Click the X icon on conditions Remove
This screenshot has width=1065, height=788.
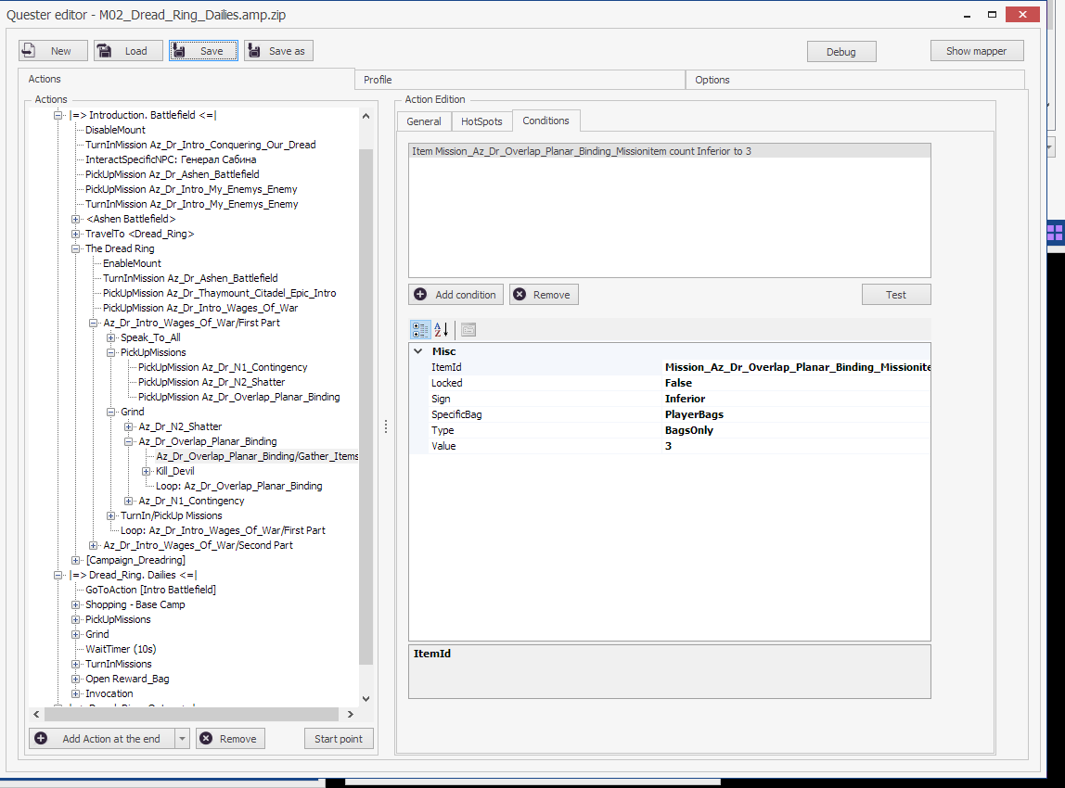520,294
